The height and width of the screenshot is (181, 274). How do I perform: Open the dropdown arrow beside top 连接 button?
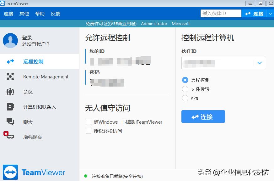(x=270, y=14)
